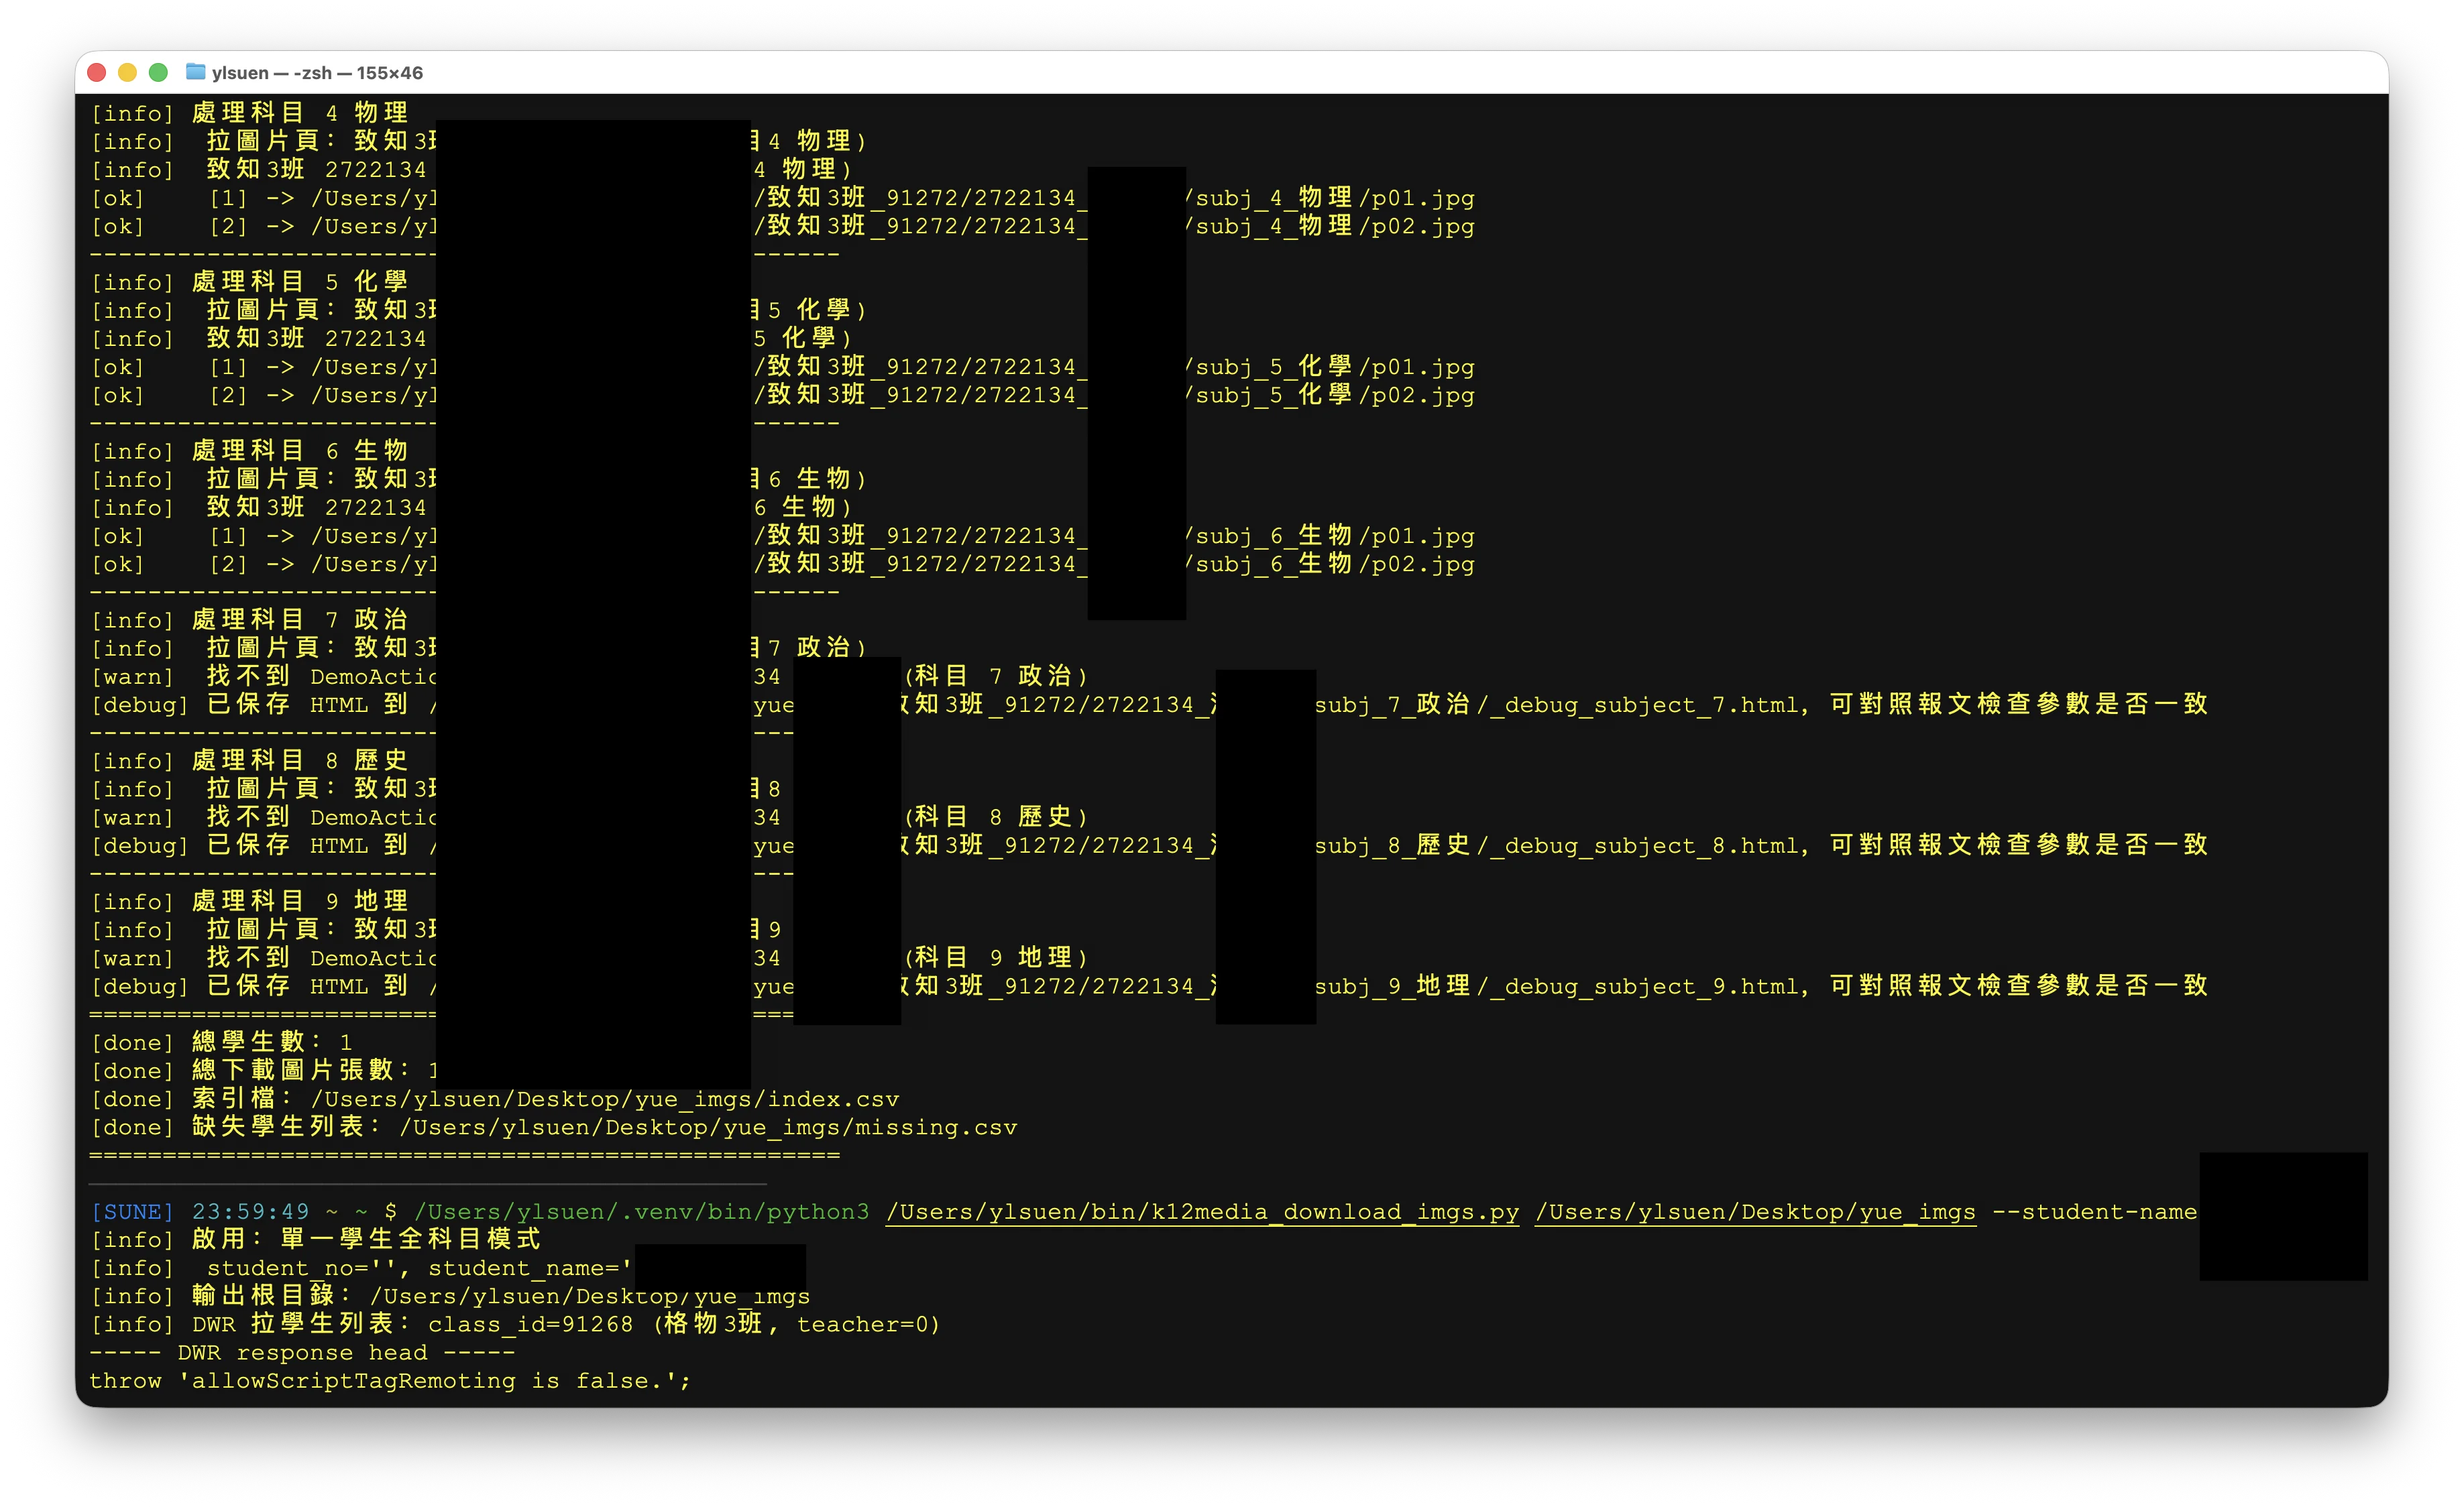Open the k12media_download_imgs.py script link
The image size is (2464, 1507).
[x=1200, y=1210]
